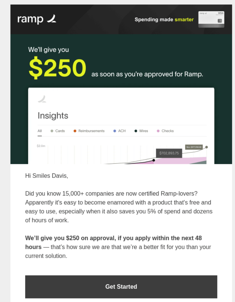Click the Nov chart endpoint label

coord(194,147)
